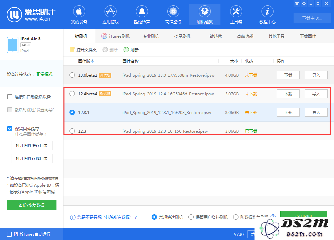Click the 删除 delete icon
The height and width of the screenshot is (240, 334).
click(105, 50)
